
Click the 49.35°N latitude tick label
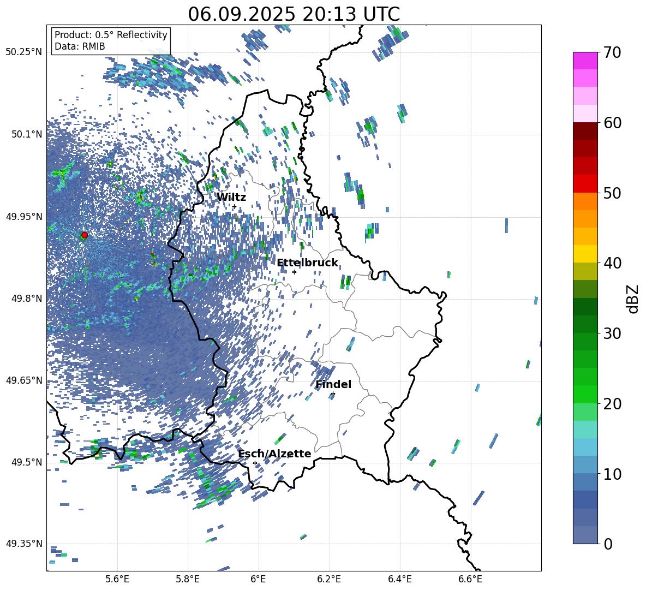tap(24, 544)
